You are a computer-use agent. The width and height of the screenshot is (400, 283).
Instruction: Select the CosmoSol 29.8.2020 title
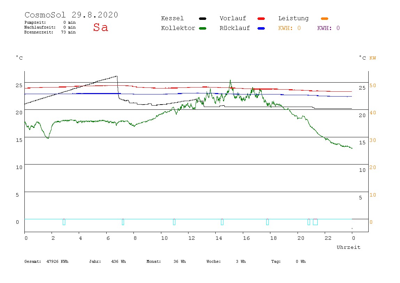pyautogui.click(x=71, y=15)
